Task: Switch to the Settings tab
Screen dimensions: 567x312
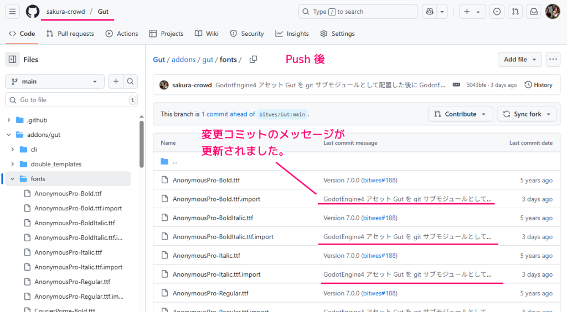Action: pyautogui.click(x=337, y=34)
